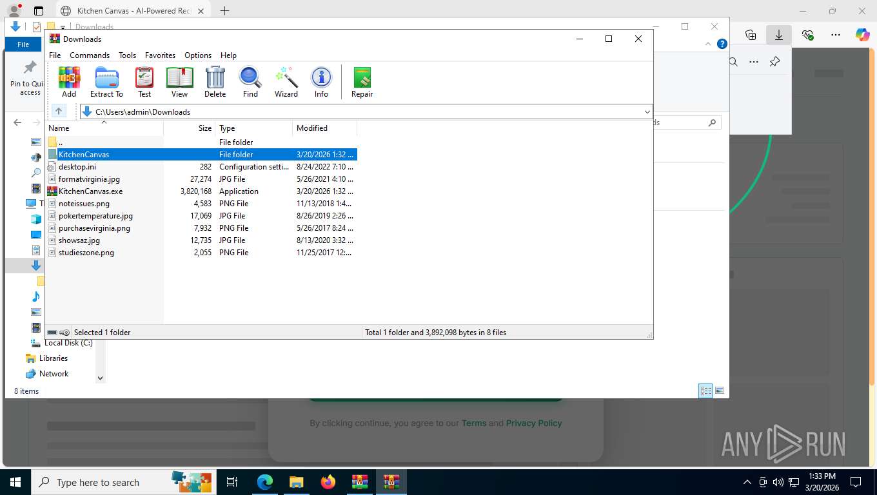Image resolution: width=877 pixels, height=495 pixels.
Task: Click the Explorer navigation pane scroll down arrow
Action: click(x=100, y=378)
